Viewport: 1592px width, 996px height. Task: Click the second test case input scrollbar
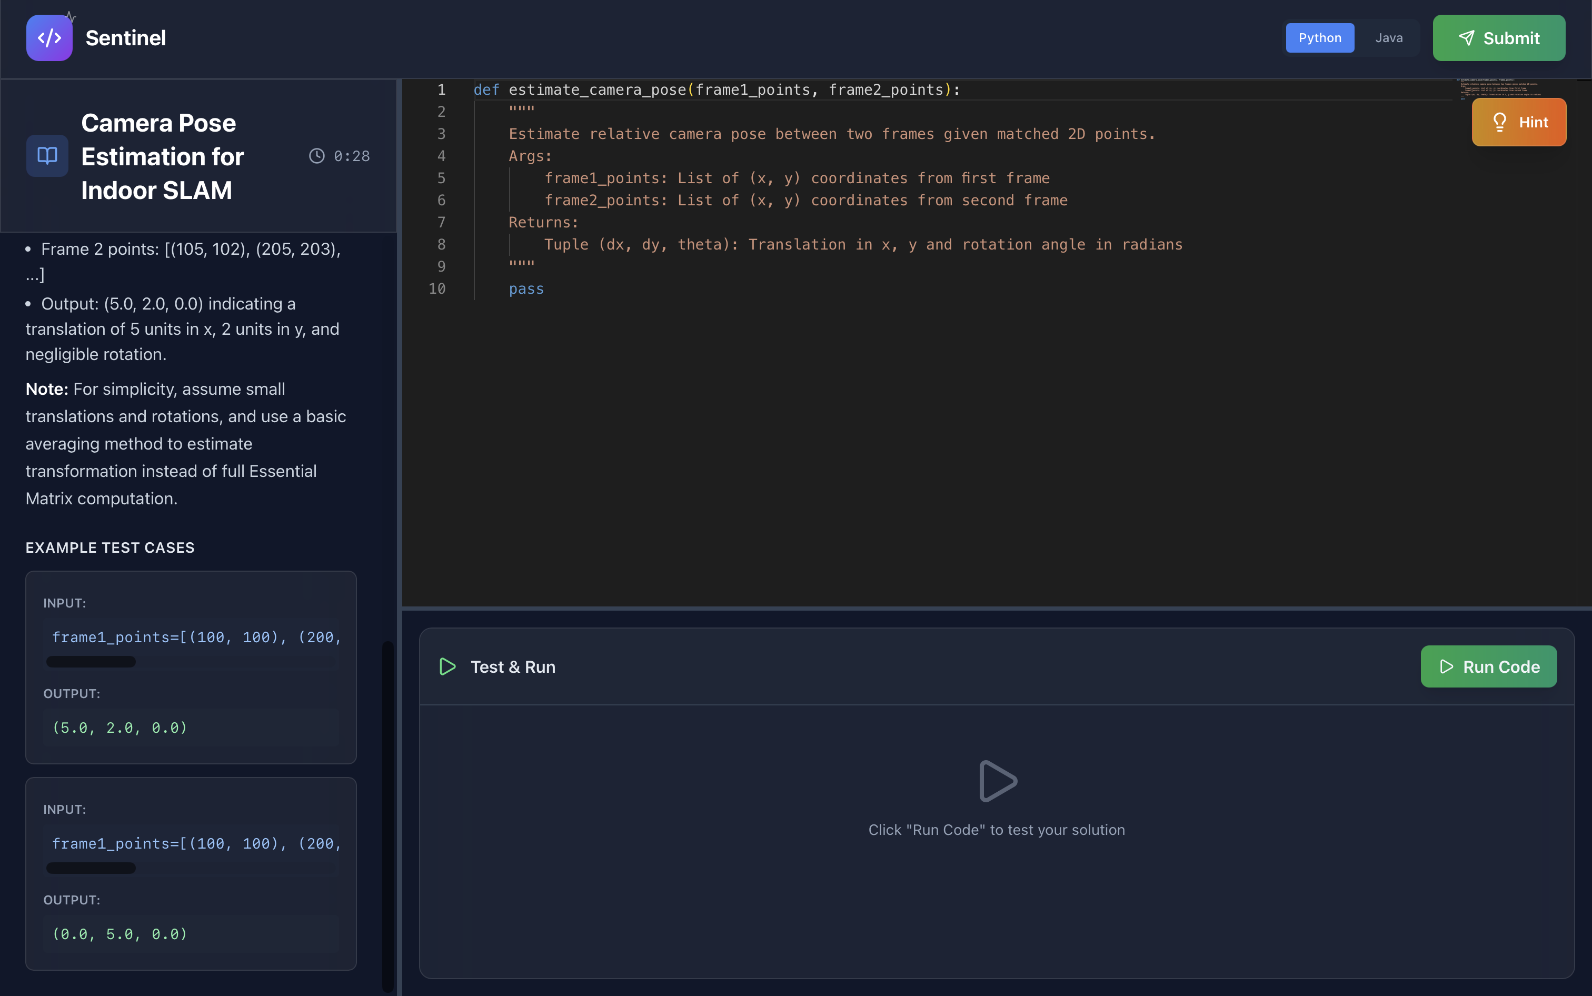coord(91,868)
